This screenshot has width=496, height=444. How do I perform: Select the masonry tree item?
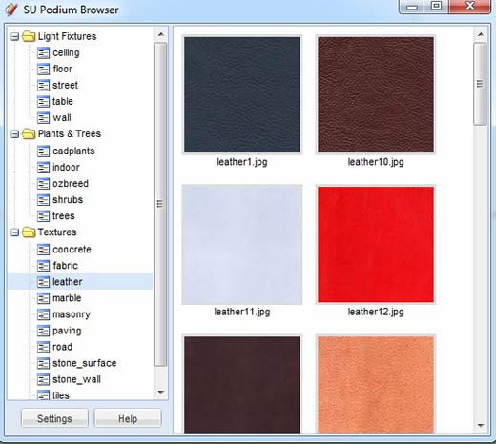coord(72,314)
